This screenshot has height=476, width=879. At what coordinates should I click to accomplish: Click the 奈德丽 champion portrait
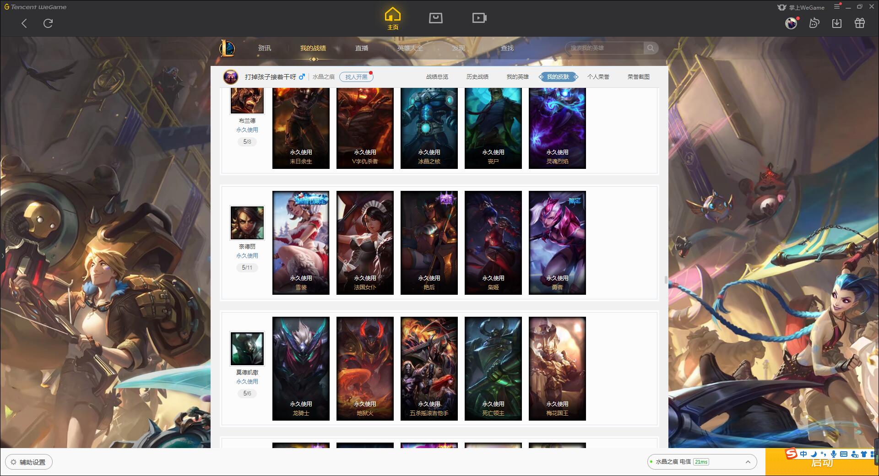[x=247, y=223]
